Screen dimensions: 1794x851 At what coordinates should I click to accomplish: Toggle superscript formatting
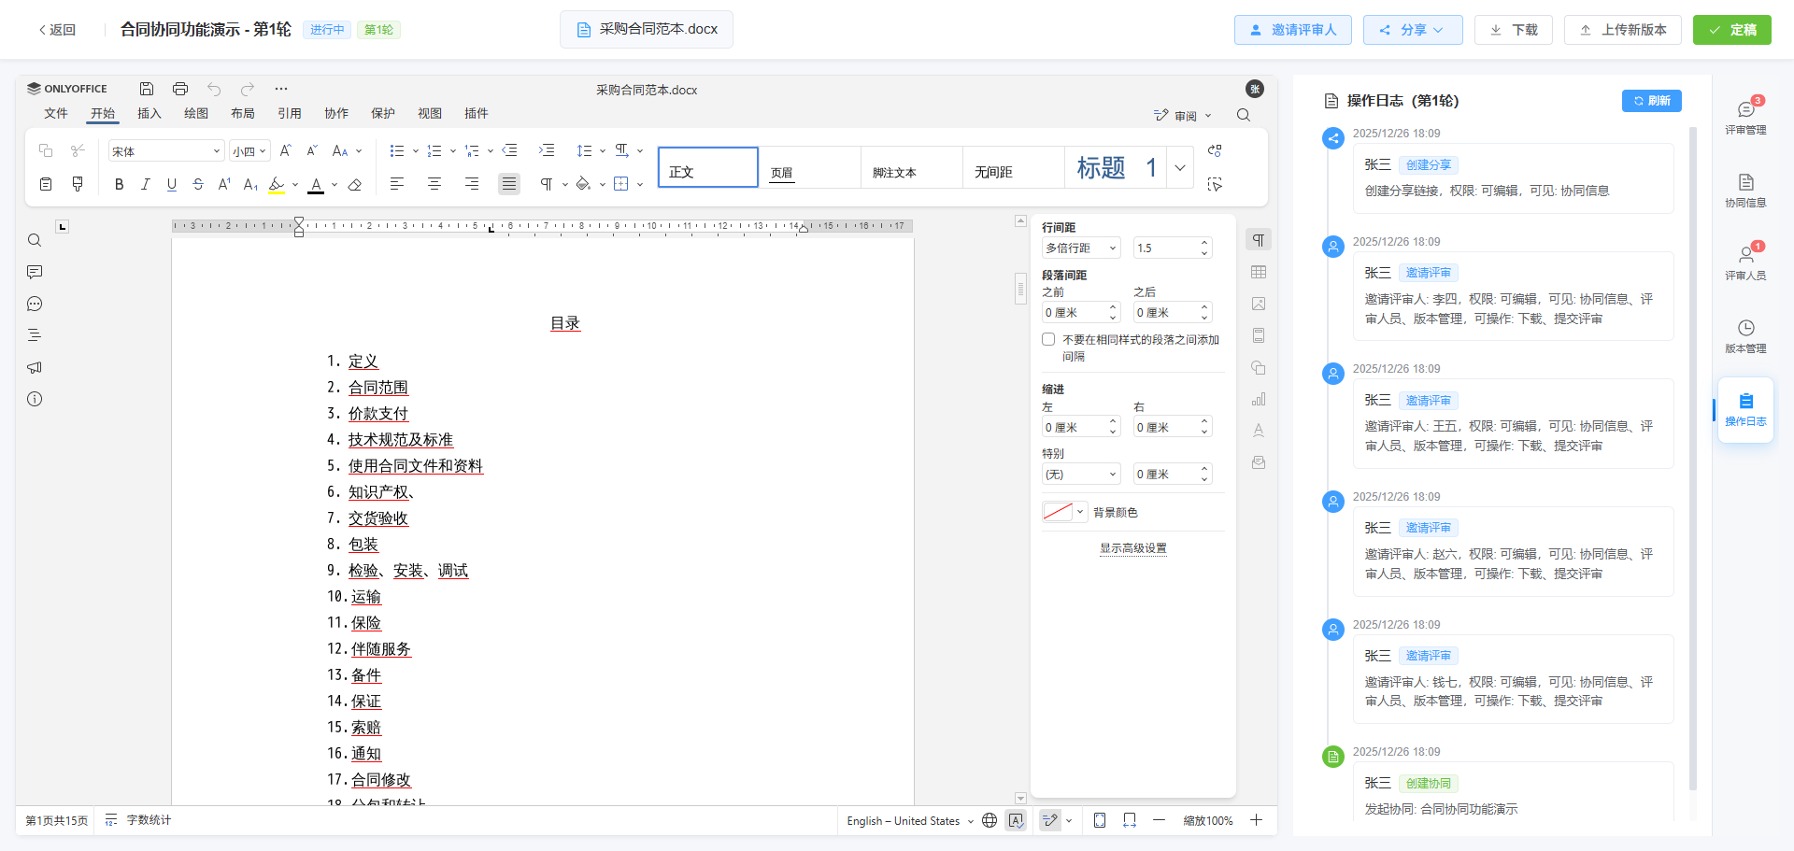(x=224, y=184)
